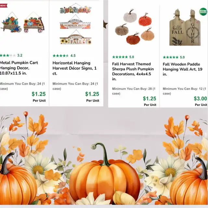Screen dimensions: 208x208
Task: Click the WELCOME hanging sign picture
Action: (x=75, y=8)
